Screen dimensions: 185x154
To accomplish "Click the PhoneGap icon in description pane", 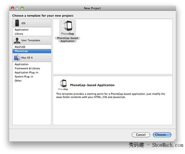I will coord(63,85).
